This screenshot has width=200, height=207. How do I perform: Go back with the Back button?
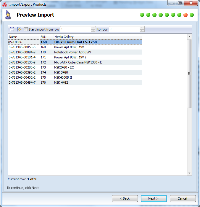[x=125, y=198]
